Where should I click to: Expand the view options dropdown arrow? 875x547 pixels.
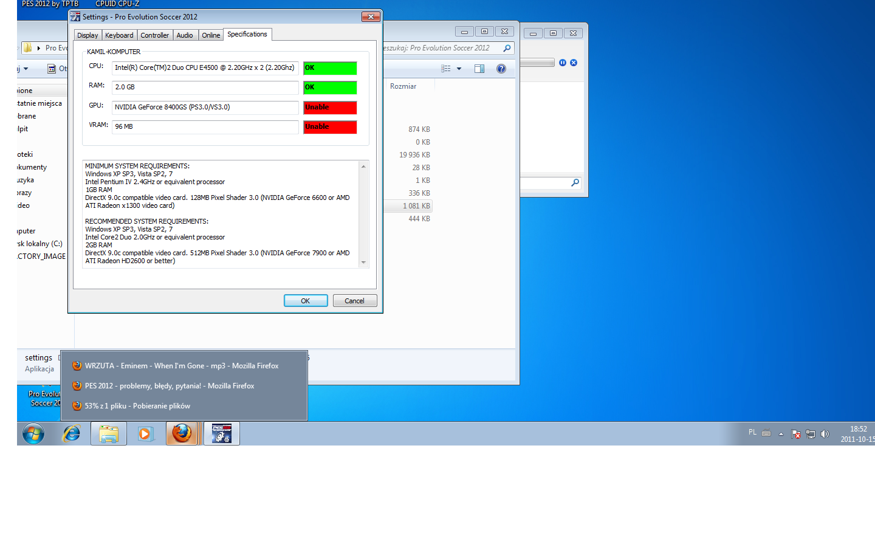[459, 69]
